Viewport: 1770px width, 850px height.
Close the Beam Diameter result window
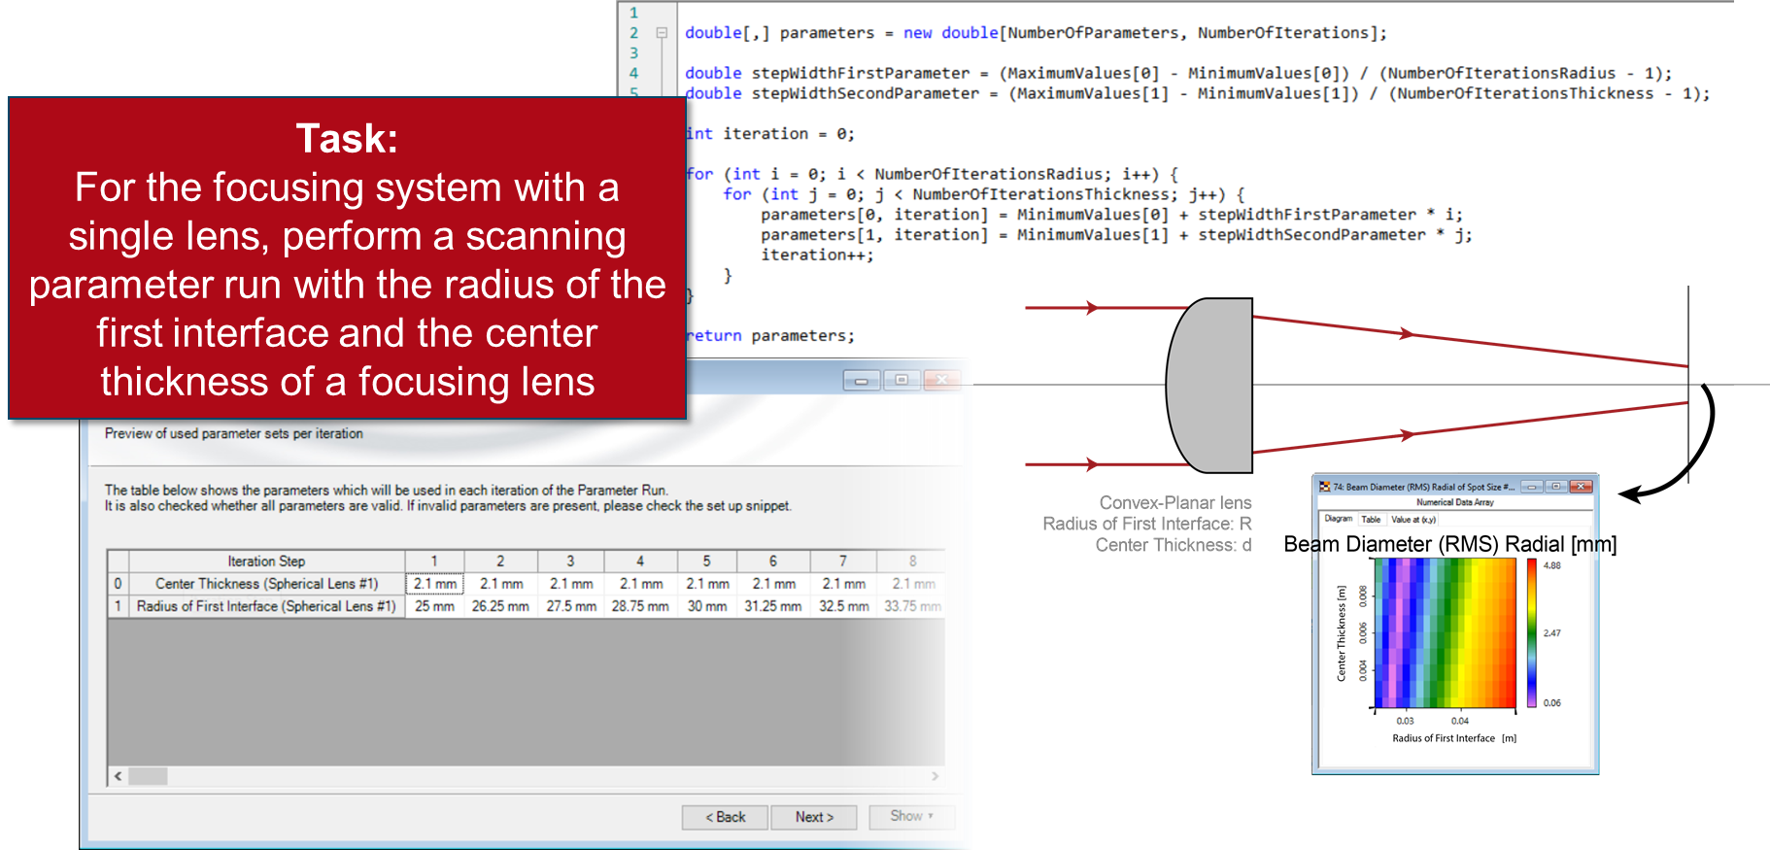[x=1581, y=487]
